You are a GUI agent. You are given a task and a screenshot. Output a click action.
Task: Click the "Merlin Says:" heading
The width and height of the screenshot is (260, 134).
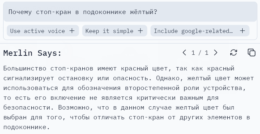click(32, 53)
